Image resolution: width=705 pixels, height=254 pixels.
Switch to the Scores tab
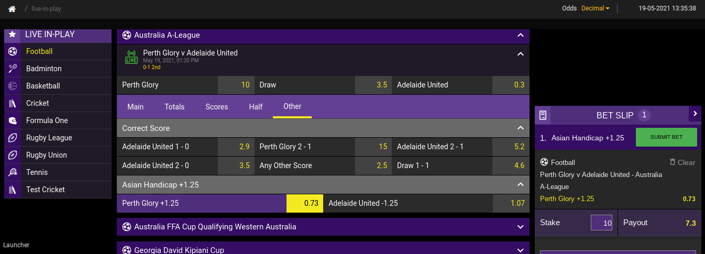pos(217,107)
